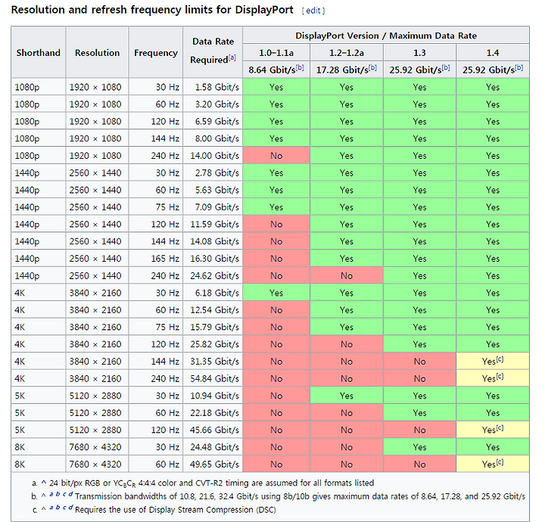Select the 'Shorthand' column header

tap(39, 52)
